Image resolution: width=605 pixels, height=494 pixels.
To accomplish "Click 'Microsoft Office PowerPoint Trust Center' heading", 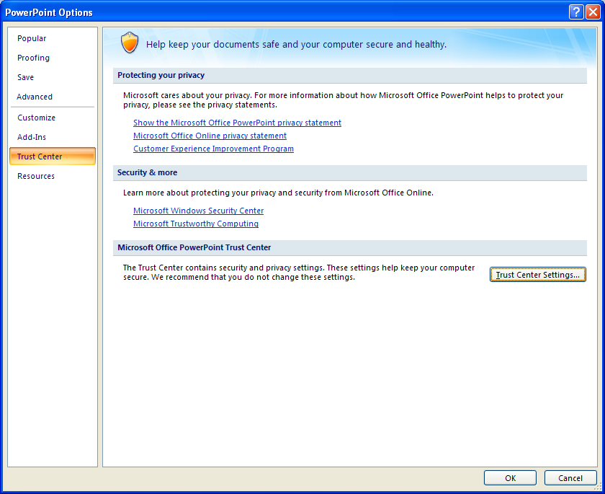I will (194, 247).
